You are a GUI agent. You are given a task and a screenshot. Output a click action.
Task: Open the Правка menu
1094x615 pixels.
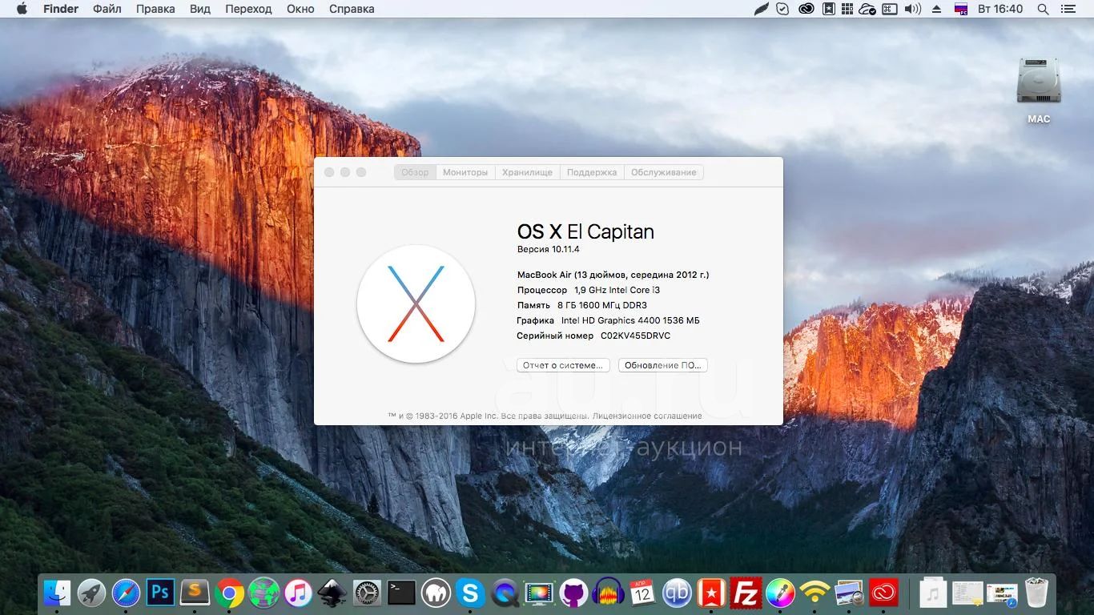pyautogui.click(x=155, y=9)
